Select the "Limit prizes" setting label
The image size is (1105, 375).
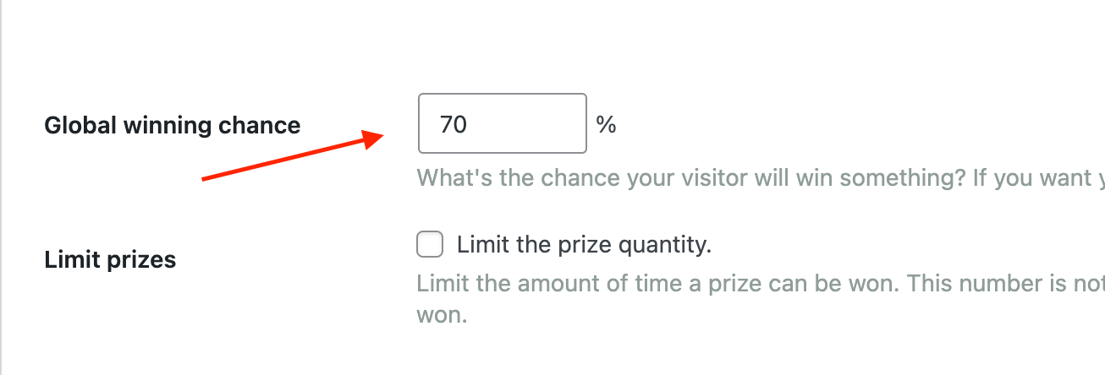110,259
